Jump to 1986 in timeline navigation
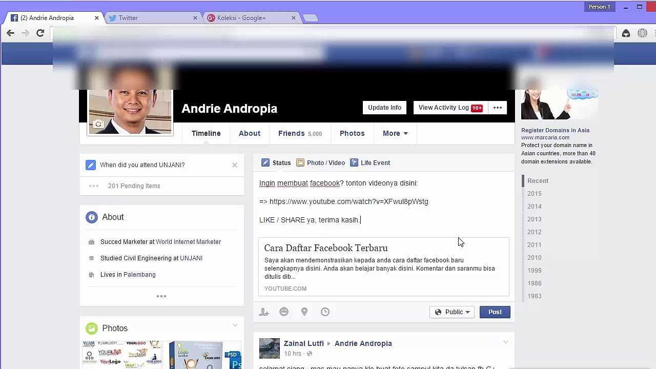The height and width of the screenshot is (369, 656). (x=535, y=283)
